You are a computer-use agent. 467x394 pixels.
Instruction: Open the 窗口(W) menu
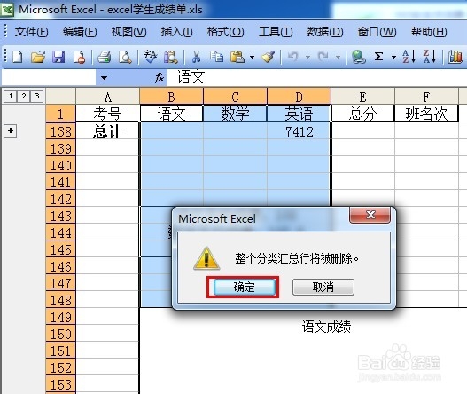377,32
